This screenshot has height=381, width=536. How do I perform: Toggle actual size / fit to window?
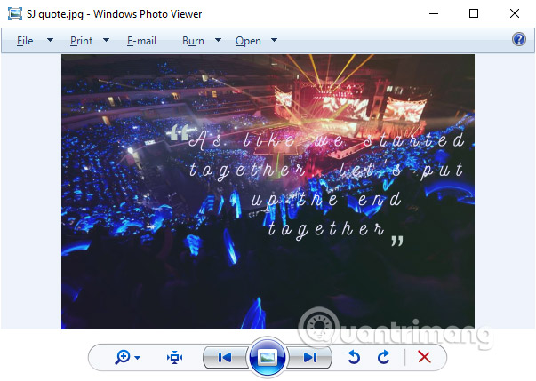[x=175, y=357]
